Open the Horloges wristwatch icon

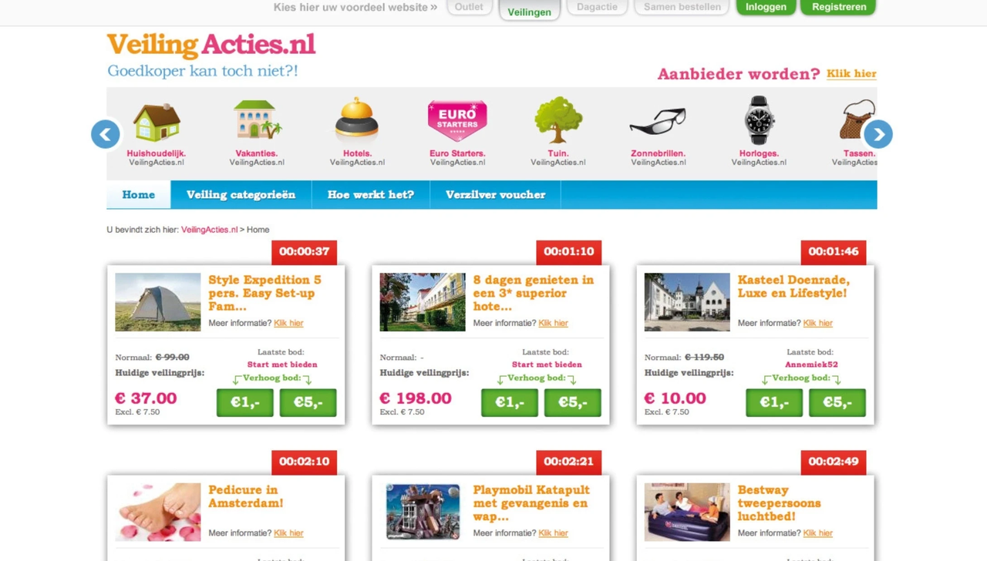click(x=759, y=120)
